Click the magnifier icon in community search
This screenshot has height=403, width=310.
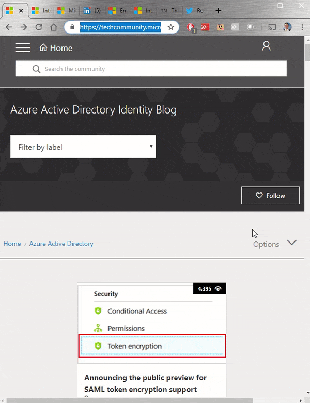click(x=36, y=69)
